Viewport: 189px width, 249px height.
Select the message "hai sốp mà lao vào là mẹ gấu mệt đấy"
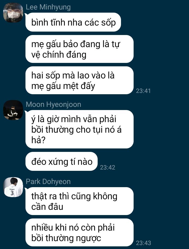tap(80, 80)
